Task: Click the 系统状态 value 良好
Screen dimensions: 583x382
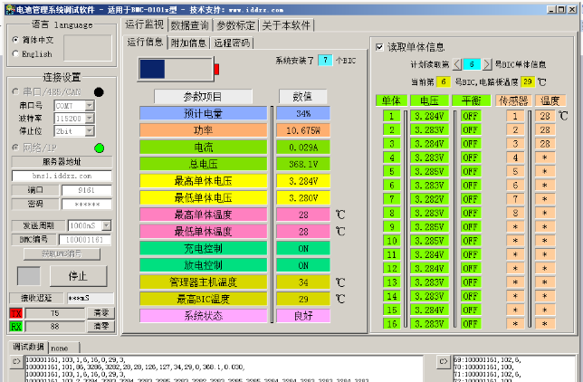Action: tap(303, 316)
